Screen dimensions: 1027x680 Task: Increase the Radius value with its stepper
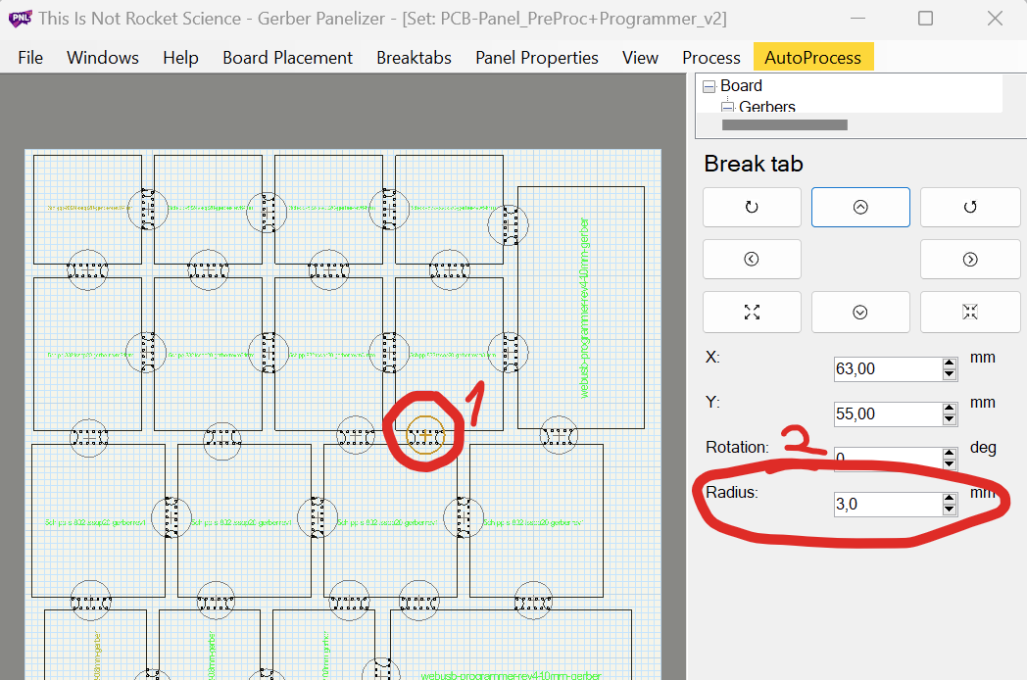(x=948, y=499)
